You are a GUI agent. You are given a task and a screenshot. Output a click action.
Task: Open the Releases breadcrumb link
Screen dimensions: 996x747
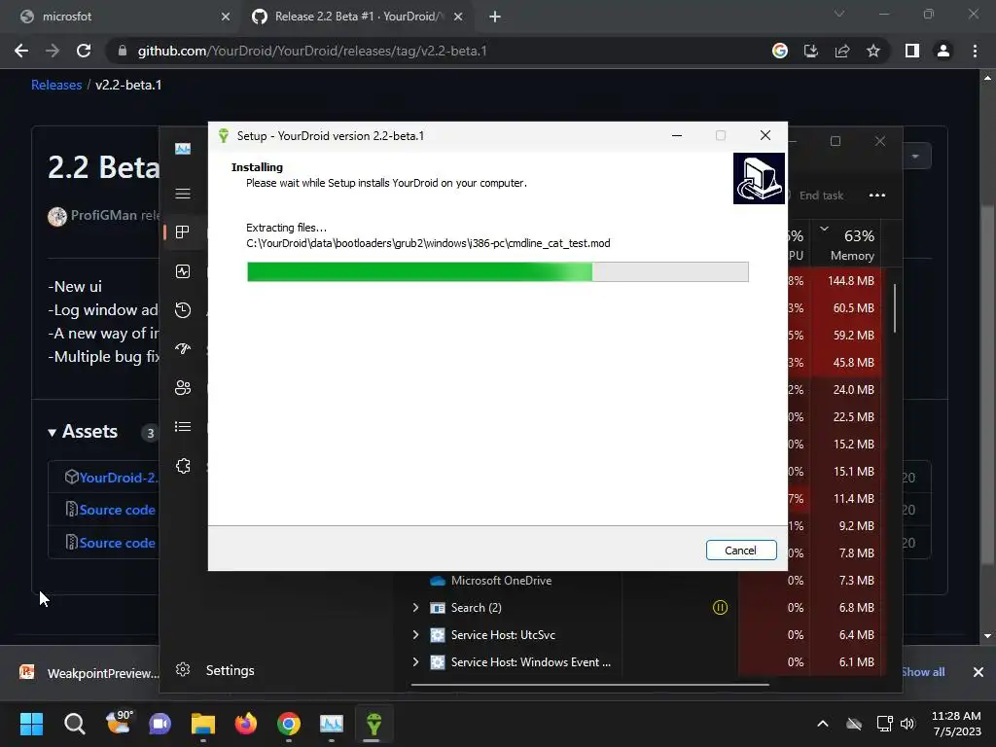point(56,86)
